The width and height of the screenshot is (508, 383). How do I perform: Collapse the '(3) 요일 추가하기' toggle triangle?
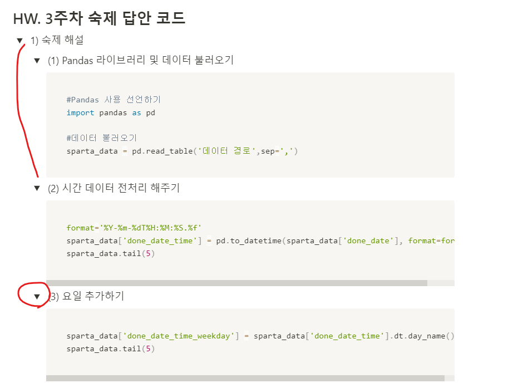click(x=37, y=296)
